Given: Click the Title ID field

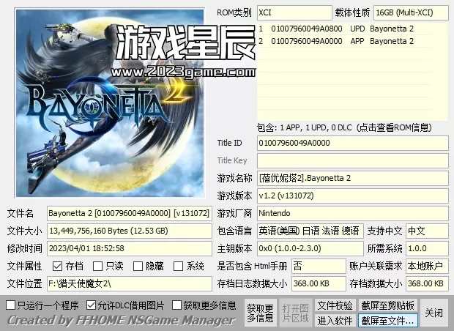Looking at the screenshot, I should point(352,143).
